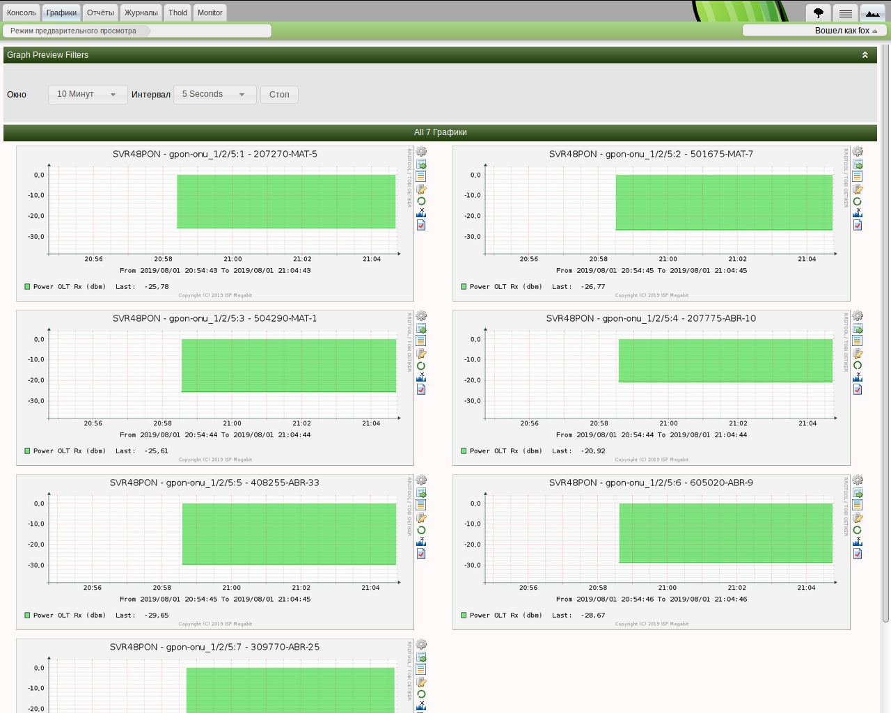This screenshot has width=891, height=713.
Task: Click the Стоп button
Action: pos(279,95)
